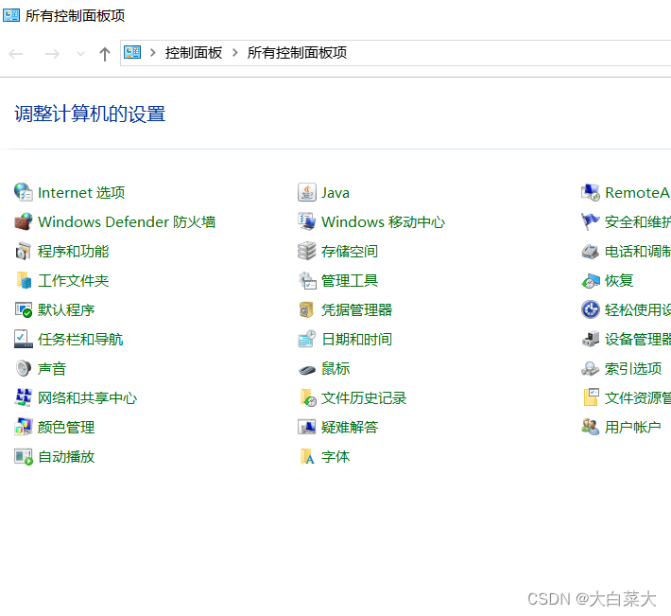Open the 程序和功能 link

point(73,252)
